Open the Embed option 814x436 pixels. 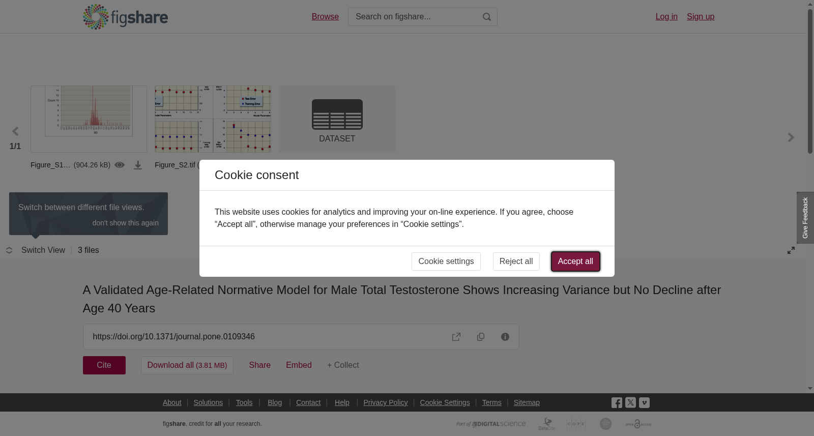299,365
